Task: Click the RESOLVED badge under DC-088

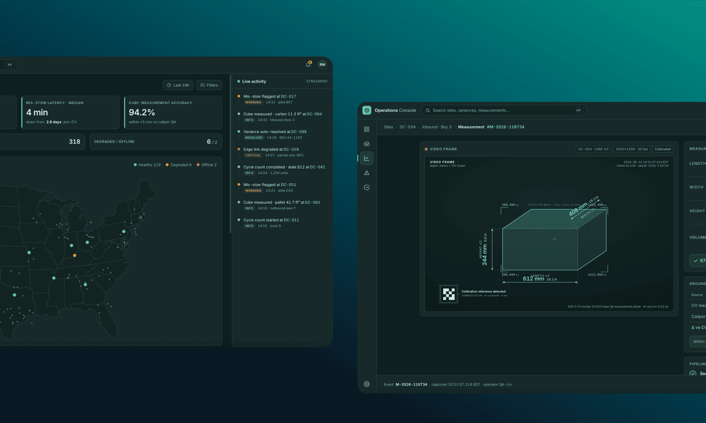Action: (254, 138)
